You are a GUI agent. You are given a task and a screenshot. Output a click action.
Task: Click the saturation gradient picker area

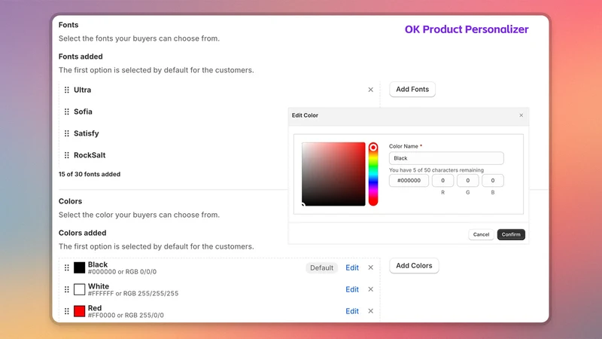point(333,174)
